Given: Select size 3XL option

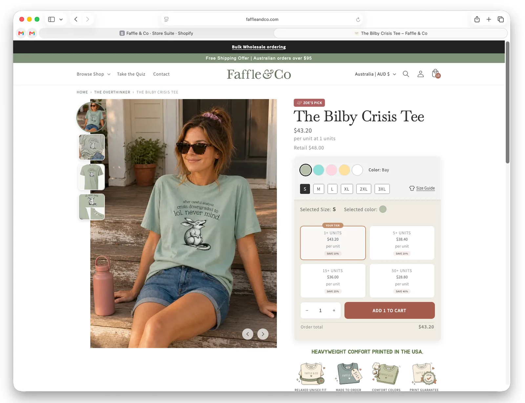Looking at the screenshot, I should [382, 189].
